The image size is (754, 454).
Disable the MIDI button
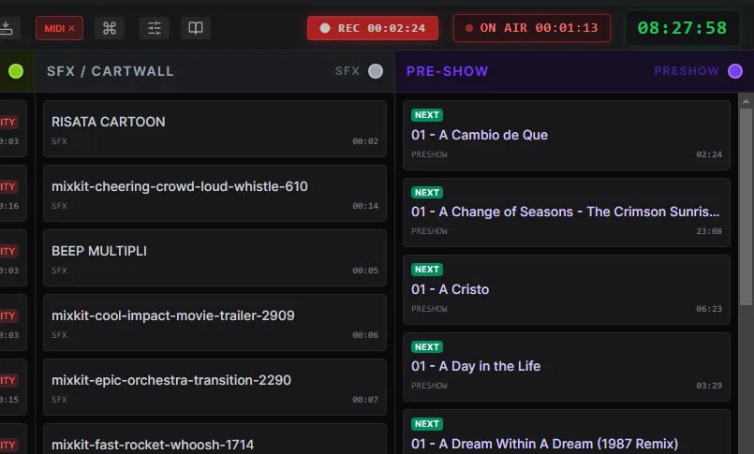point(59,28)
